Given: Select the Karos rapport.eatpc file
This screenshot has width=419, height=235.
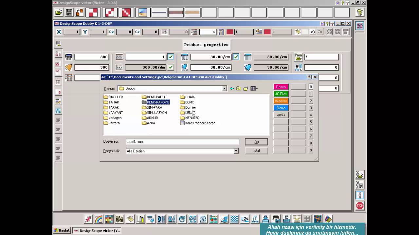Looking at the screenshot, I should [x=198, y=123].
